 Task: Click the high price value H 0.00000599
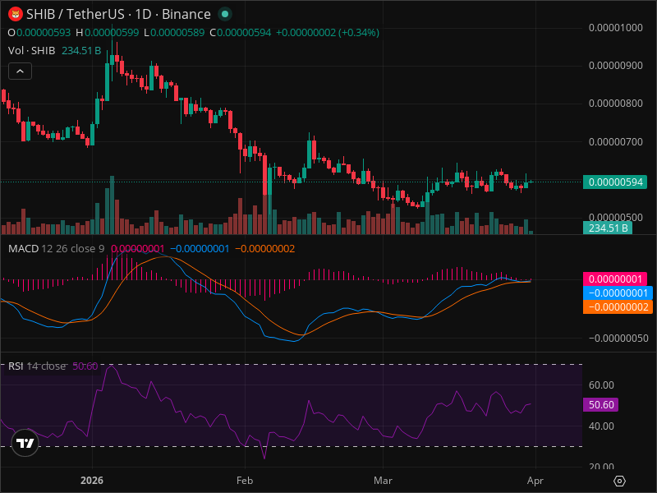[x=108, y=33]
